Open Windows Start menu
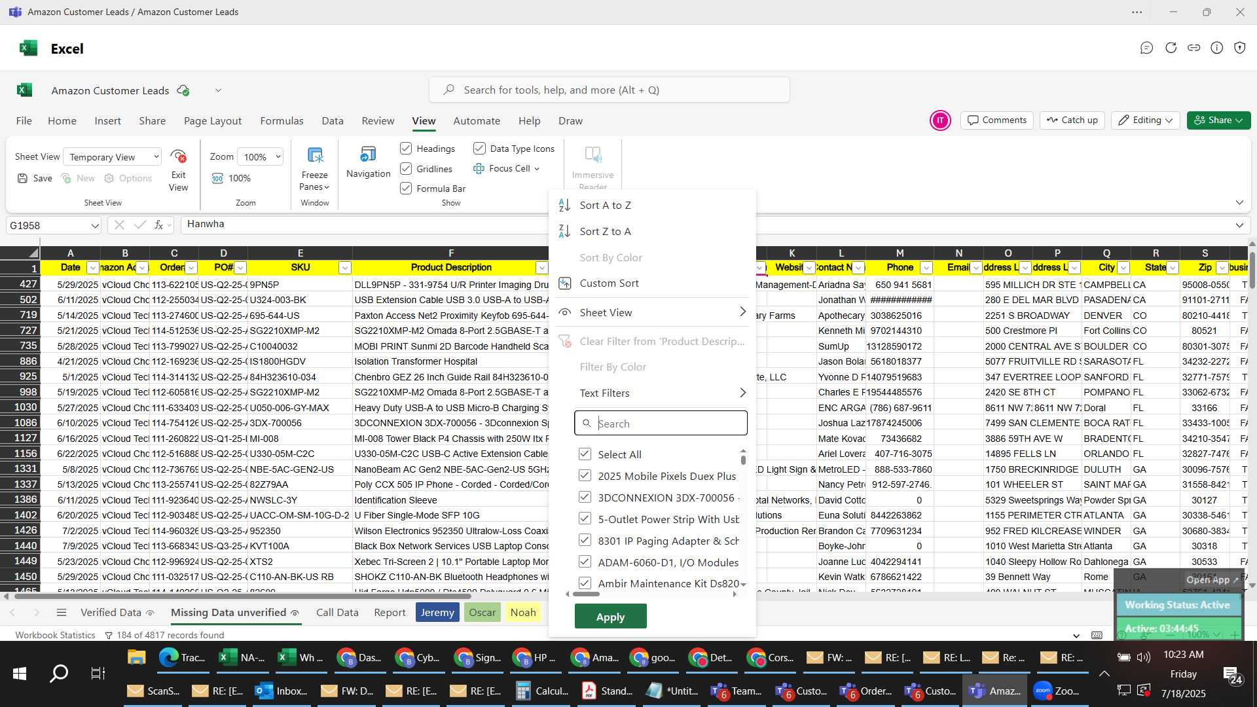Viewport: 1257px width, 707px height. pyautogui.click(x=19, y=674)
